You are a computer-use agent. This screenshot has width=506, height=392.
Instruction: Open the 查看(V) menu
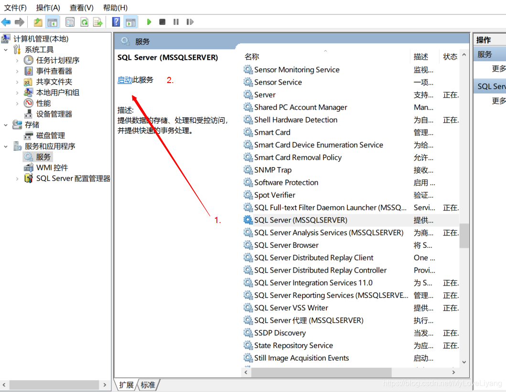pyautogui.click(x=82, y=8)
